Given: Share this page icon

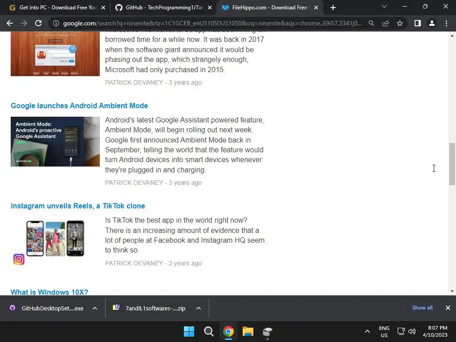Looking at the screenshot, I should click(386, 23).
